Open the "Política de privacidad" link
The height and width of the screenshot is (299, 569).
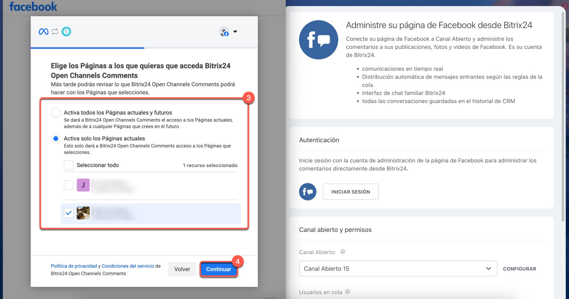click(74, 266)
